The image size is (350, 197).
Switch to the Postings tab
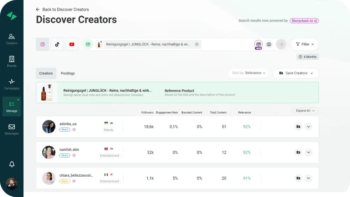pyautogui.click(x=68, y=73)
